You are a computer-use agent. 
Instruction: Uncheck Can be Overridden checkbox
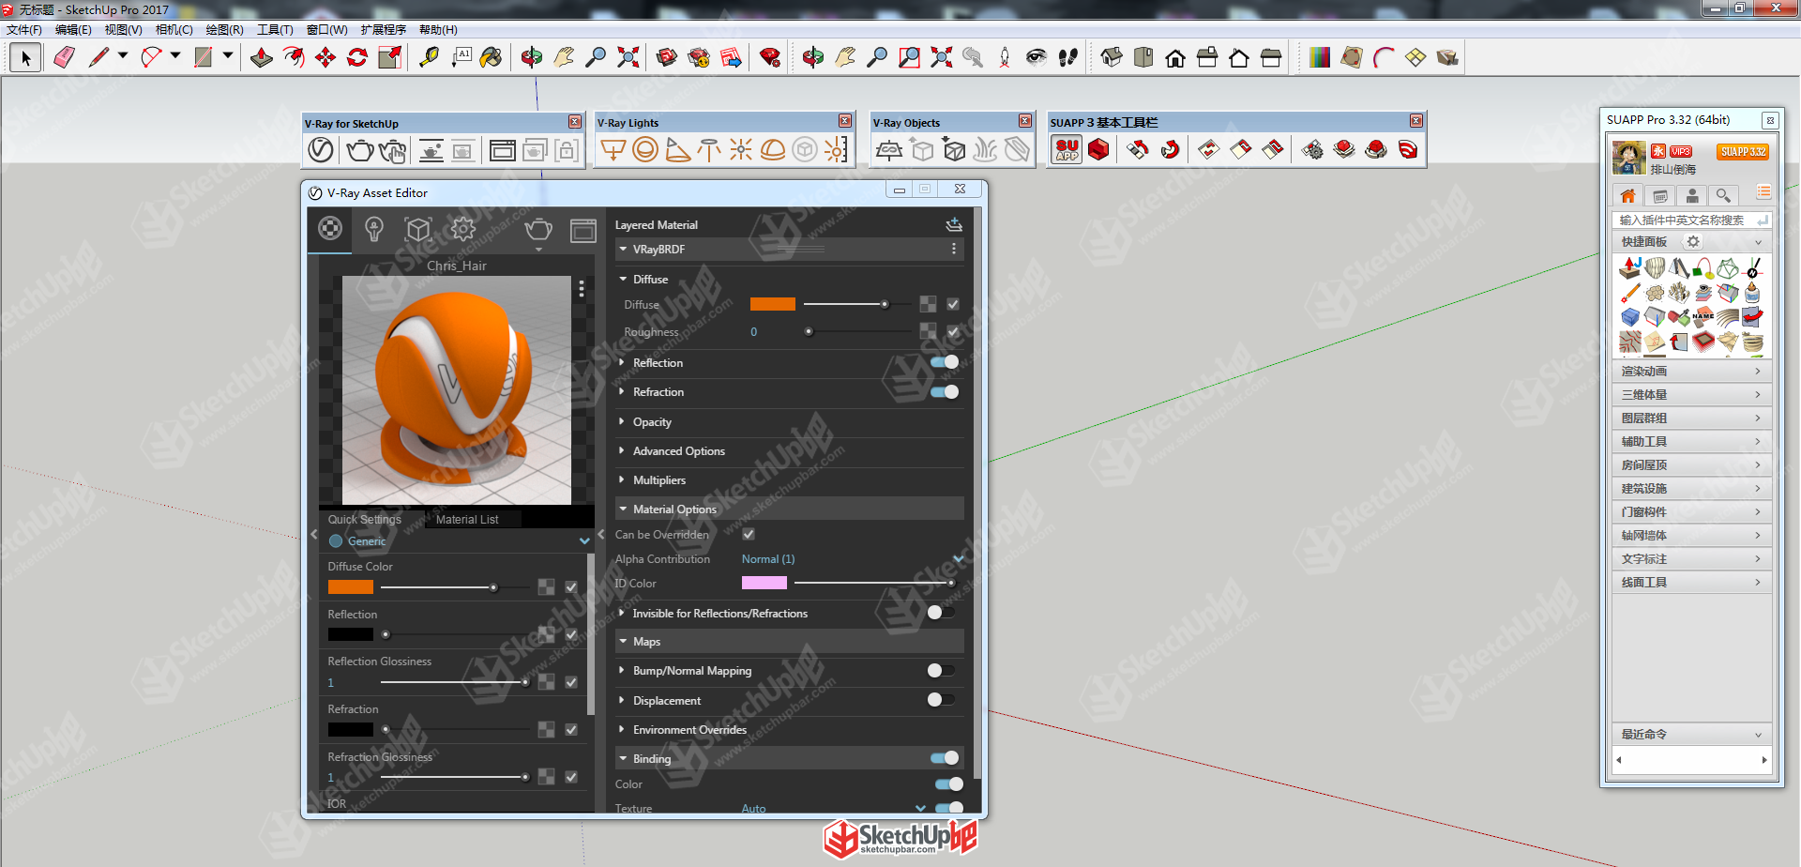coord(749,534)
